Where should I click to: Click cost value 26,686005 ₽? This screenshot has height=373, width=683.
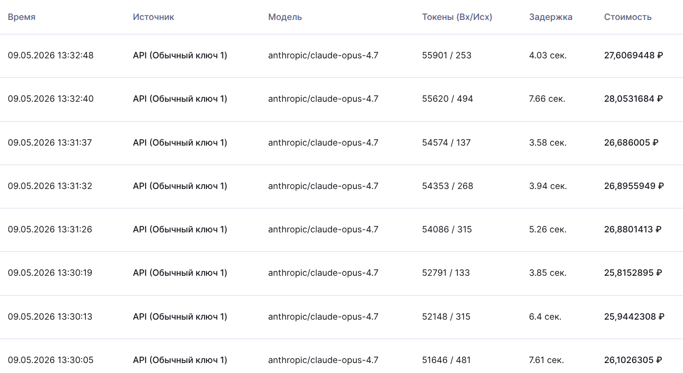tap(631, 143)
